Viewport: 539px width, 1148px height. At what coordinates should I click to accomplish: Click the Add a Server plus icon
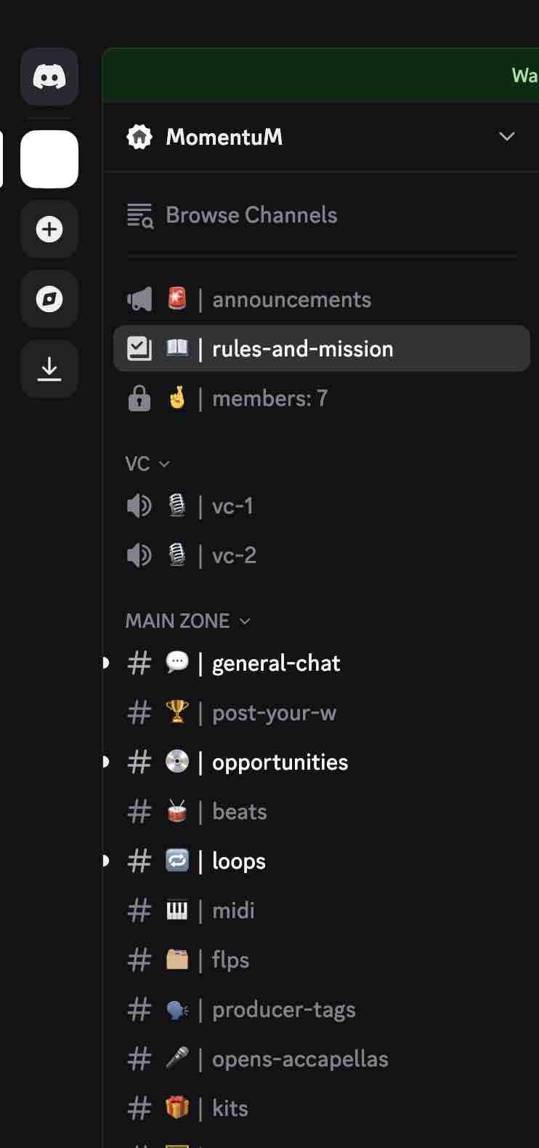coord(49,229)
